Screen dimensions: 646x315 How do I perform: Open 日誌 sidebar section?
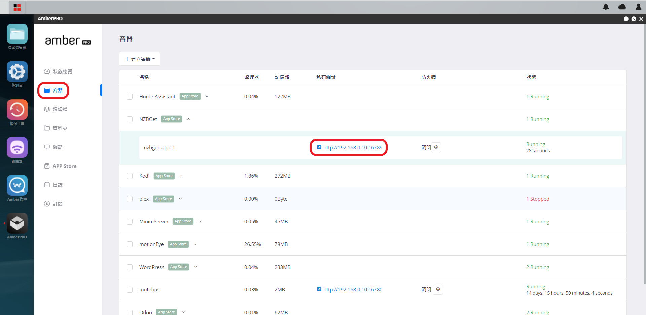53,185
